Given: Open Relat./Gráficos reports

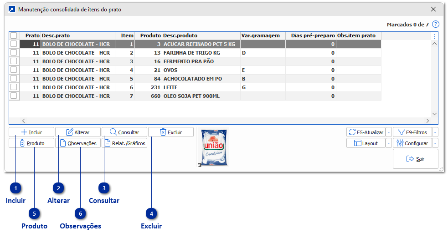Looking at the screenshot, I should click(124, 143).
